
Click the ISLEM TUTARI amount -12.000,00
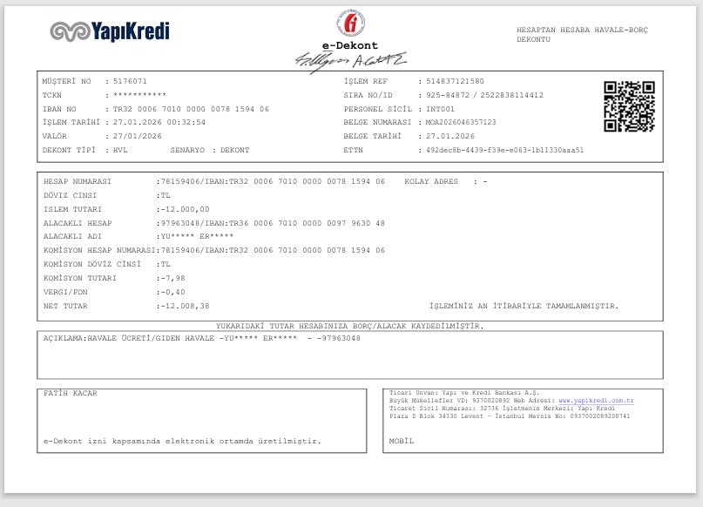click(186, 209)
